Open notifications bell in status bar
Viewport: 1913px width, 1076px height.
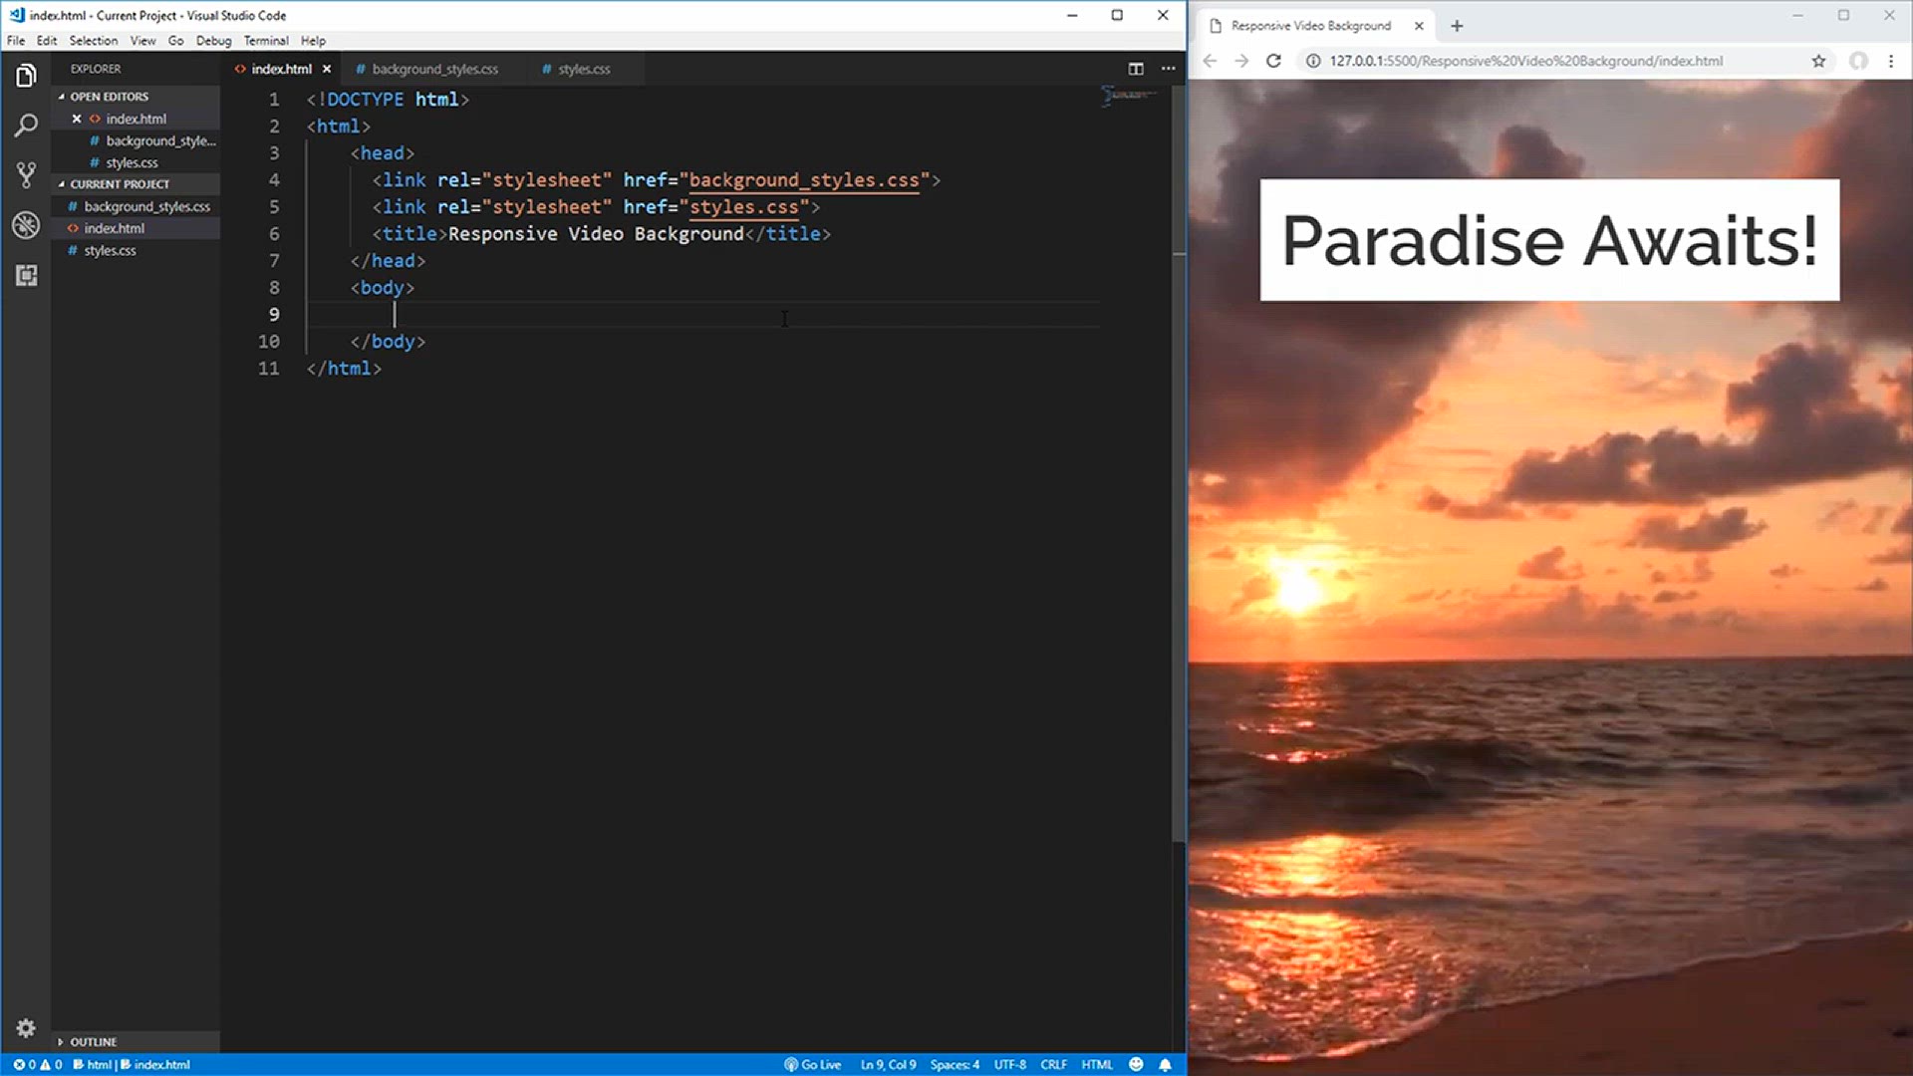pyautogui.click(x=1165, y=1064)
